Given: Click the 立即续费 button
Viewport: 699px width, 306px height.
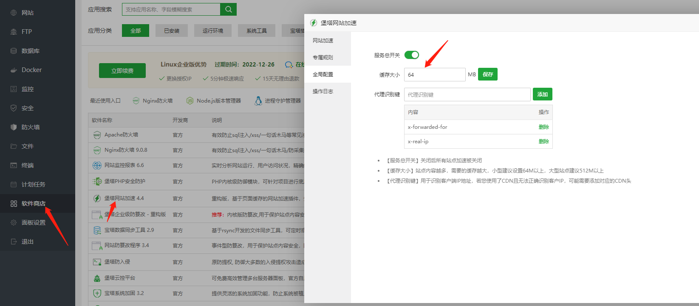Looking at the screenshot, I should pos(122,71).
